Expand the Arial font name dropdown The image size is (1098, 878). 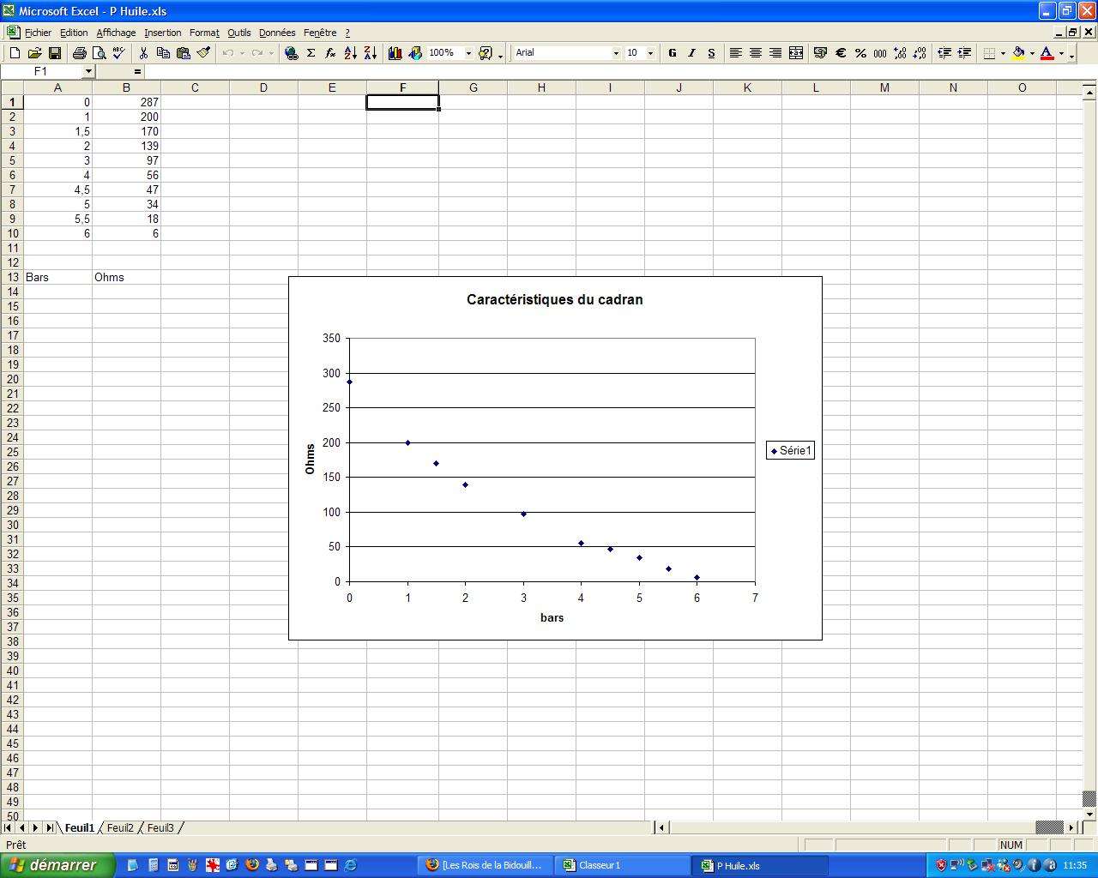(615, 53)
